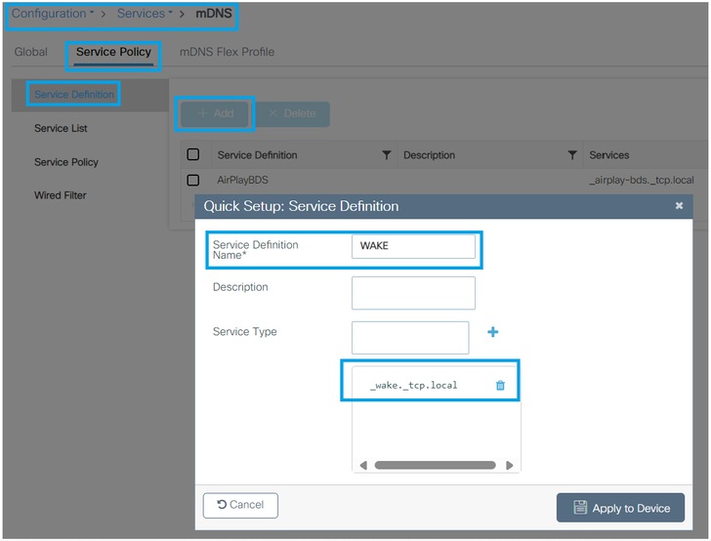Select Service Definition in the side menu

click(74, 95)
